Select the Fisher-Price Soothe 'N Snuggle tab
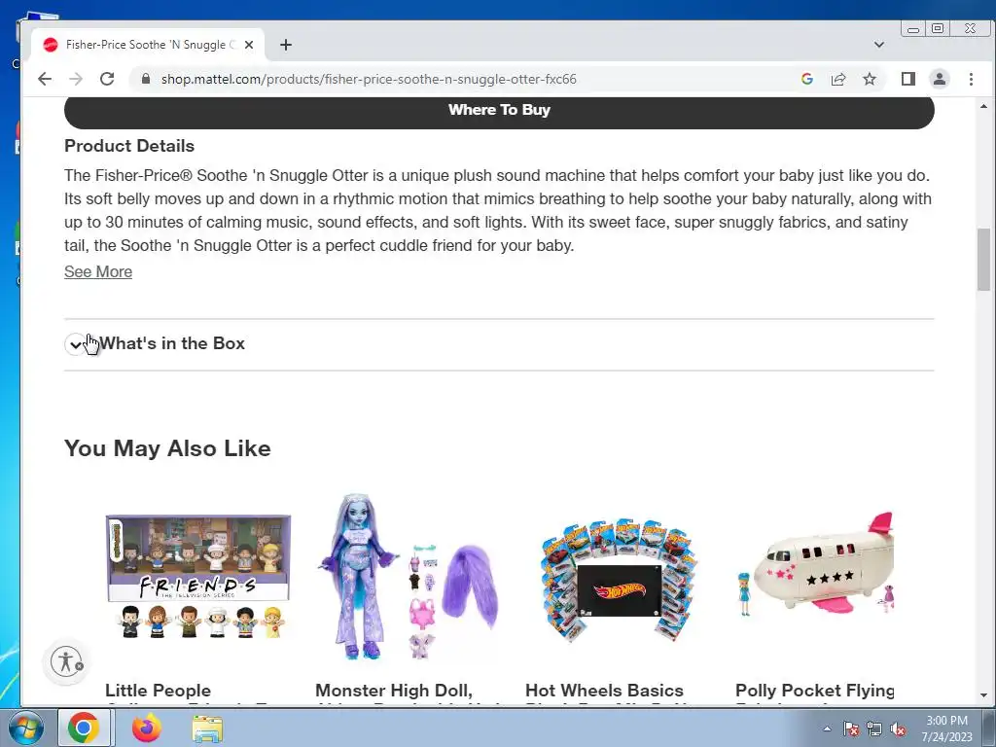996x747 pixels. click(x=148, y=45)
